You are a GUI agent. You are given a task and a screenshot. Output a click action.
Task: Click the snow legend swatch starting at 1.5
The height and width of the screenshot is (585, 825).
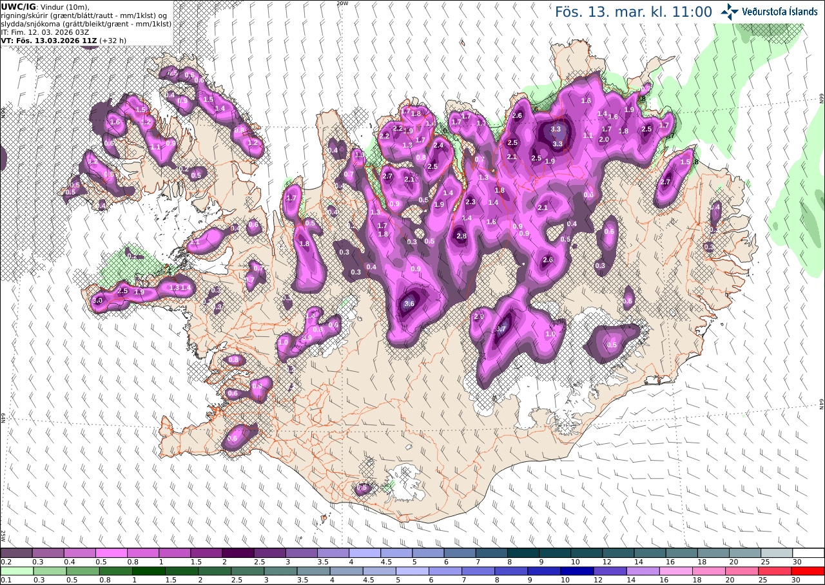click(x=206, y=553)
